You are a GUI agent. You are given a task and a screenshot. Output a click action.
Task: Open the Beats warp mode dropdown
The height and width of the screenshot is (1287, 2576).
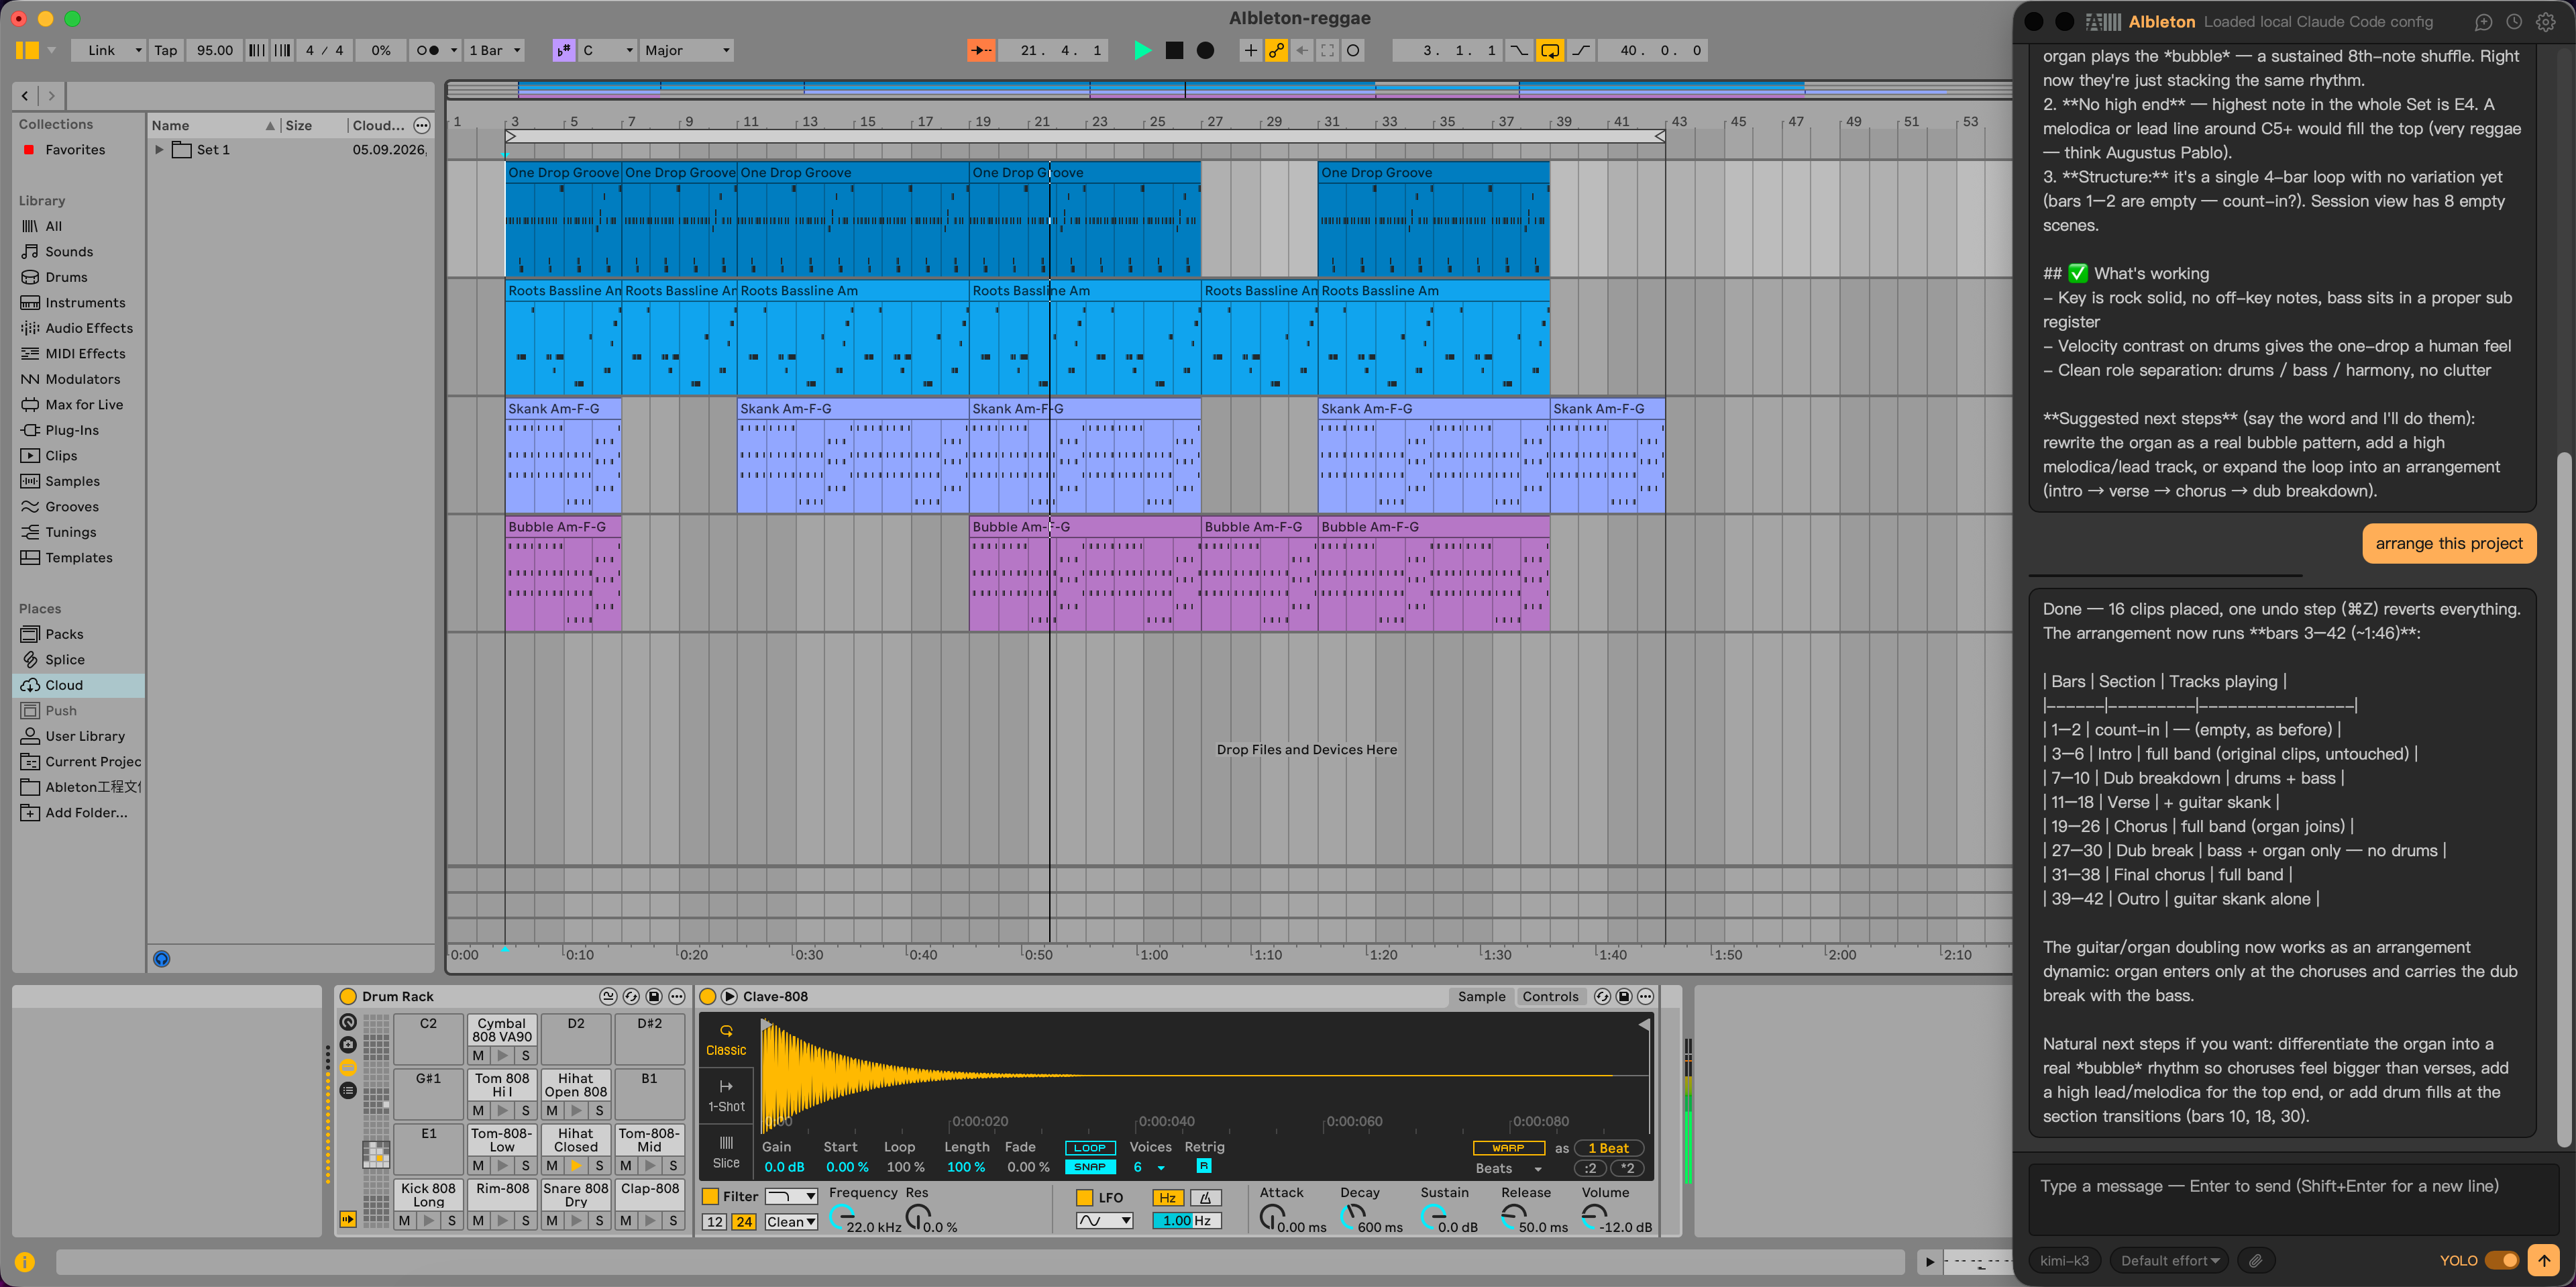click(1509, 1168)
